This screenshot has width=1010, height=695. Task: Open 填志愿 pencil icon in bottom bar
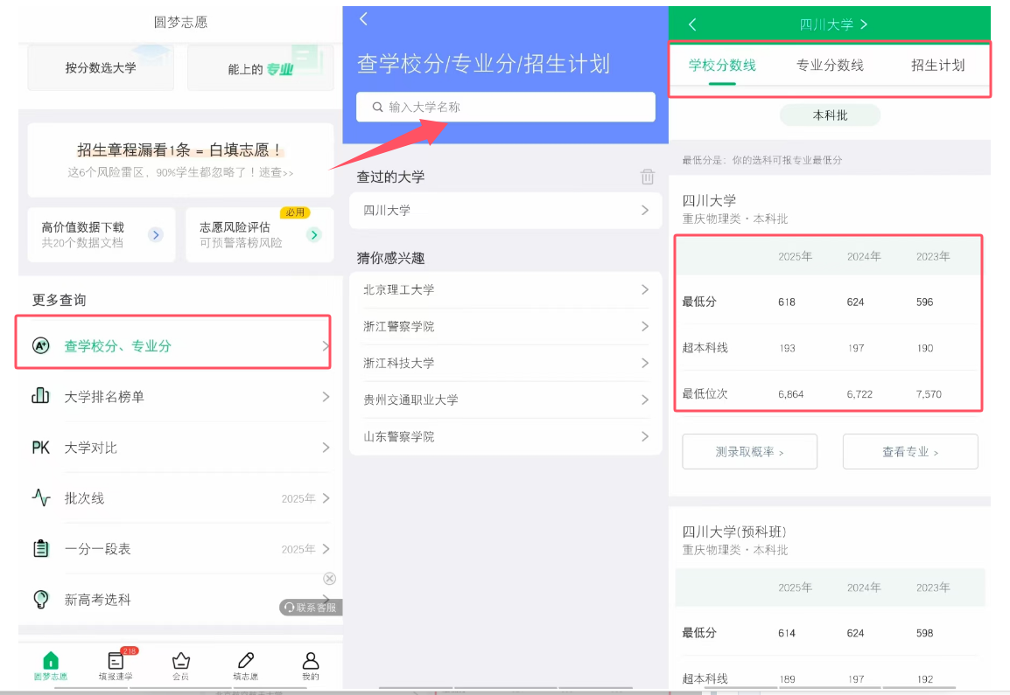(246, 663)
